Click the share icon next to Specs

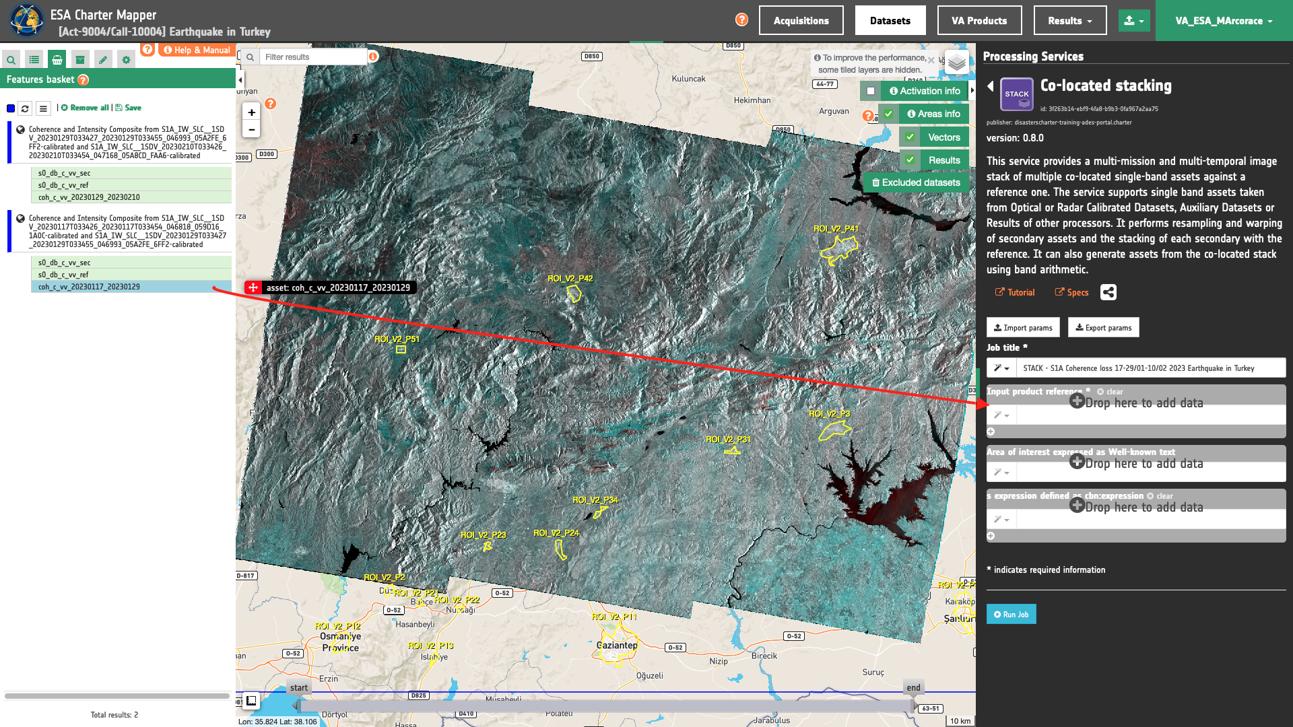click(x=1108, y=292)
